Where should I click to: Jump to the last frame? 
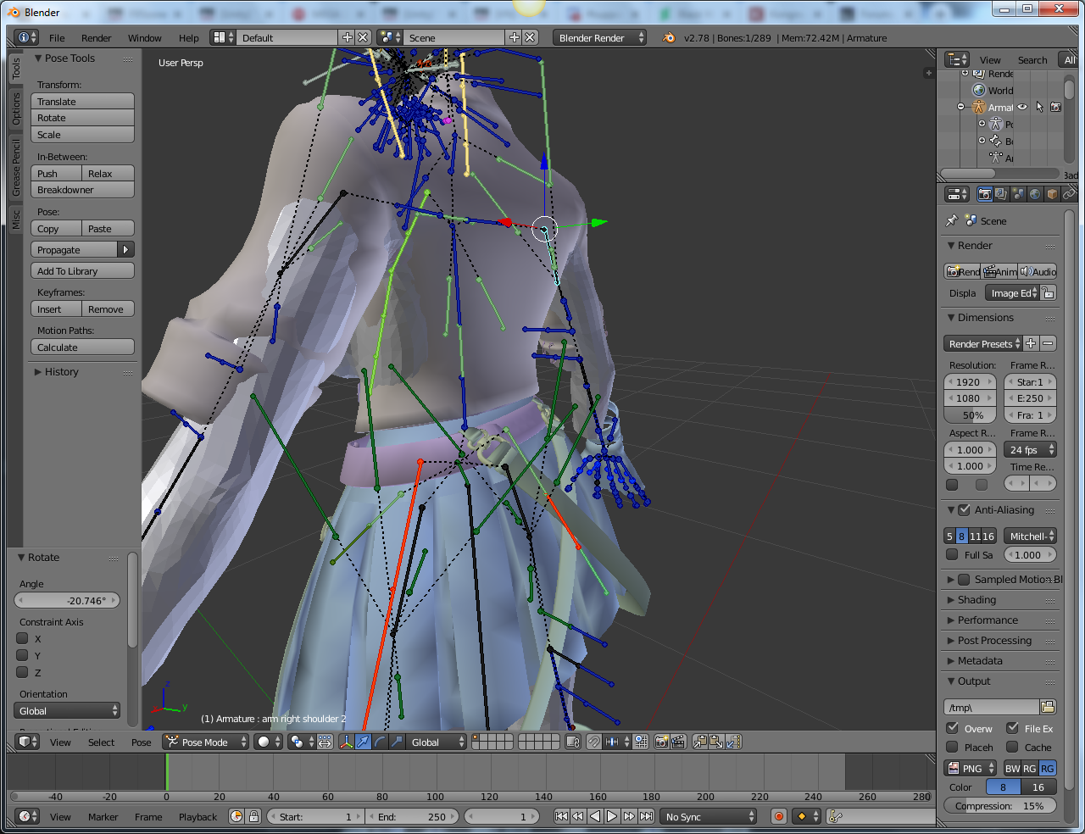click(x=646, y=816)
